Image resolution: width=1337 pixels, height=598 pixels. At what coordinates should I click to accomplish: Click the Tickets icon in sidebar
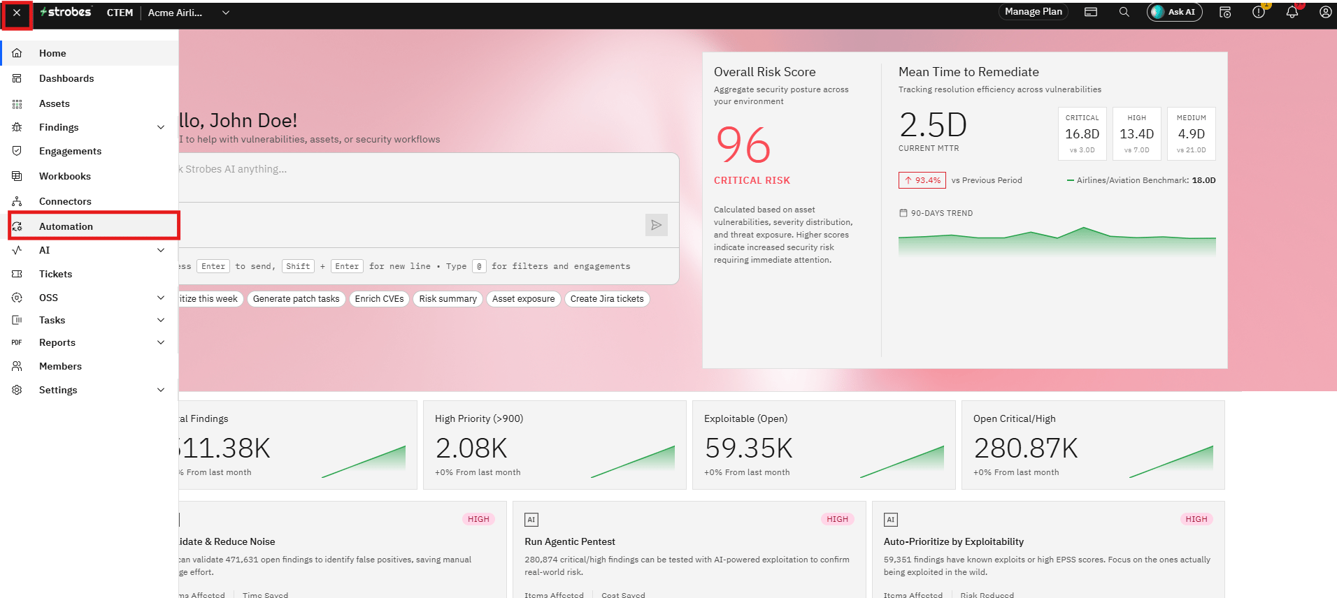coord(17,274)
